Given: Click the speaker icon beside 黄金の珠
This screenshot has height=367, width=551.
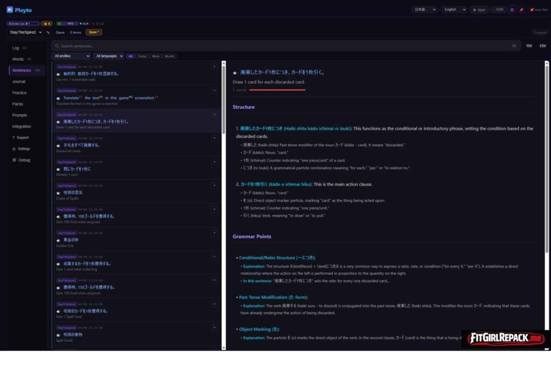Looking at the screenshot, I should (58, 240).
